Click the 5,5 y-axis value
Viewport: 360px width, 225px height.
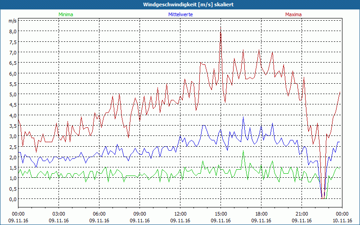13,84
